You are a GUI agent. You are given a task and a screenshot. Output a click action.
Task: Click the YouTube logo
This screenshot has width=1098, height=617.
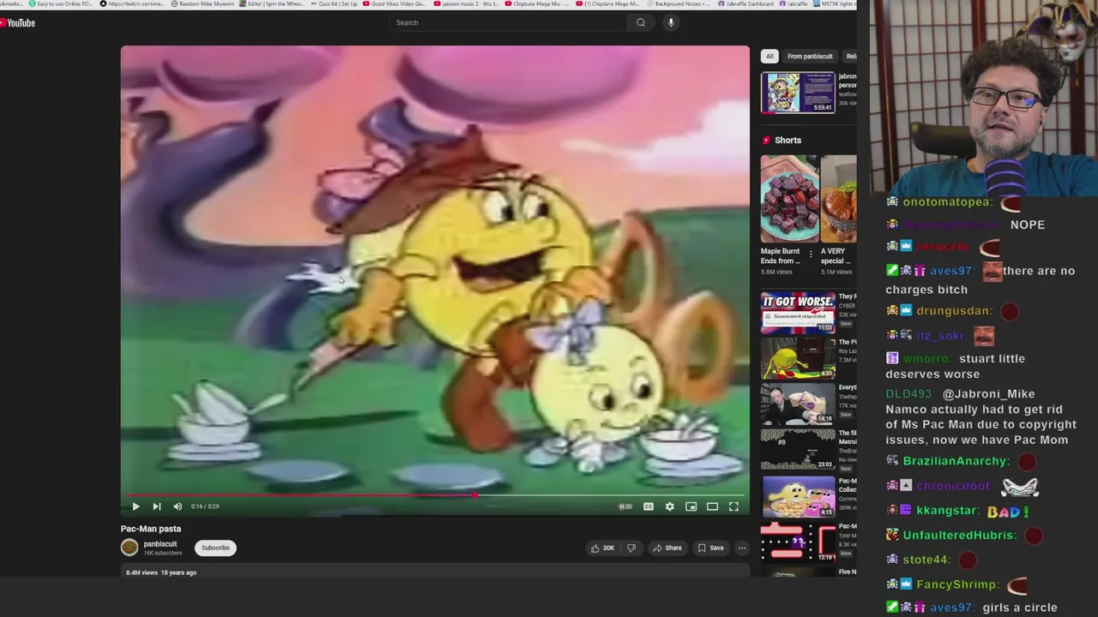[18, 23]
